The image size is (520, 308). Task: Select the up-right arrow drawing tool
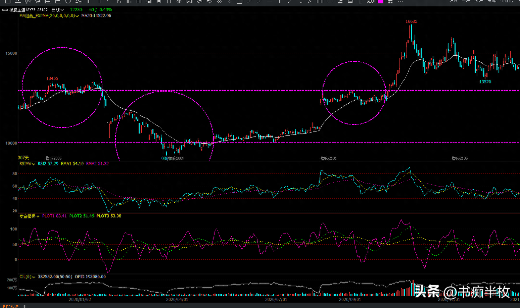tap(289, 1)
